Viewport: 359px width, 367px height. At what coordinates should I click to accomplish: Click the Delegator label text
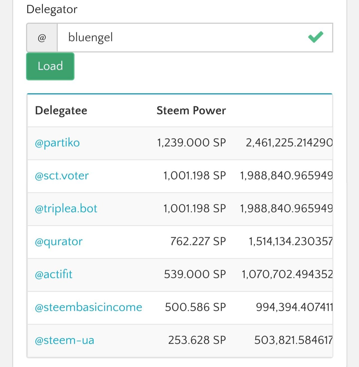click(x=52, y=9)
